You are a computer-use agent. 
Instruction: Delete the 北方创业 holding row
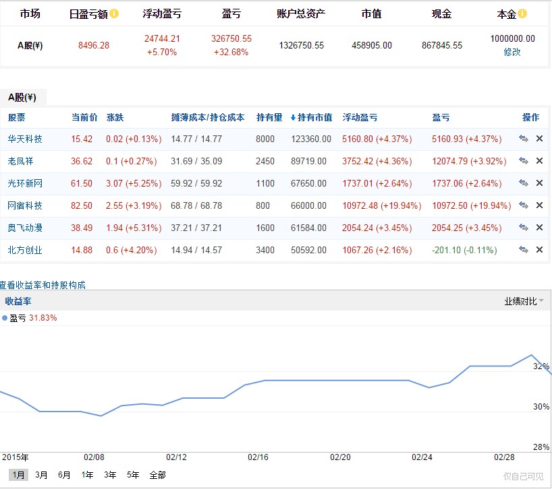[539, 249]
